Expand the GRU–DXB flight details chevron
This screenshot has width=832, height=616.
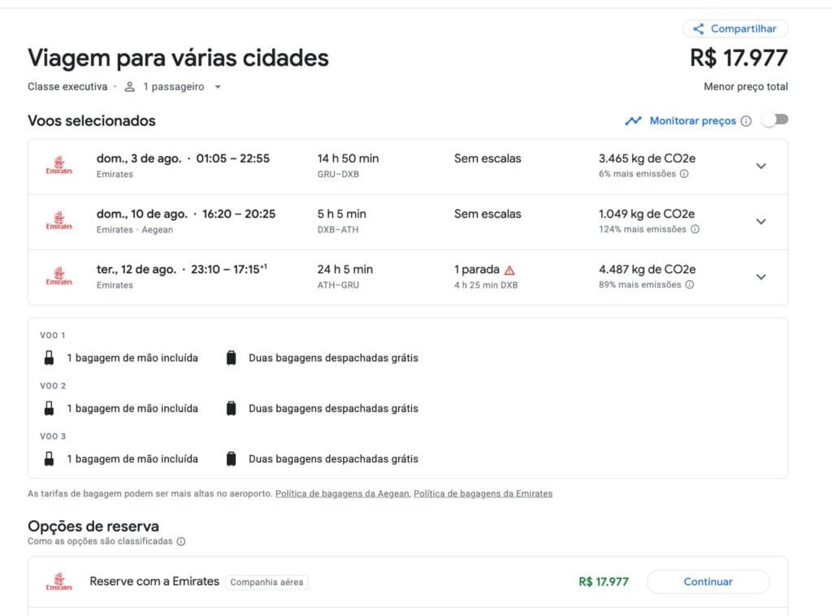(760, 166)
